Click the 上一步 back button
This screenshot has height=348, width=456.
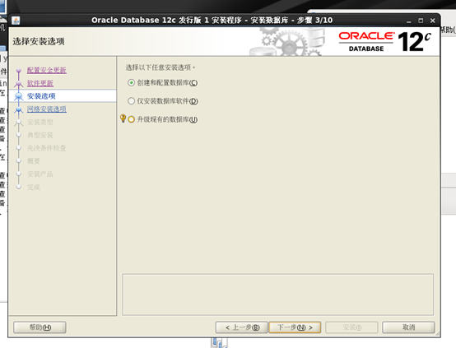click(x=242, y=327)
